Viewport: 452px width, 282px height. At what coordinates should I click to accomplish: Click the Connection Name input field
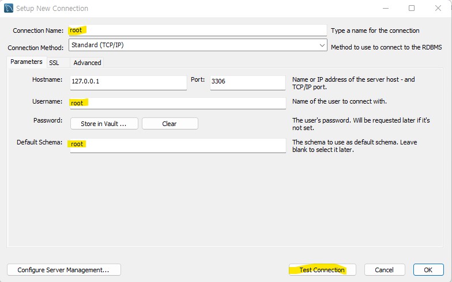point(198,30)
